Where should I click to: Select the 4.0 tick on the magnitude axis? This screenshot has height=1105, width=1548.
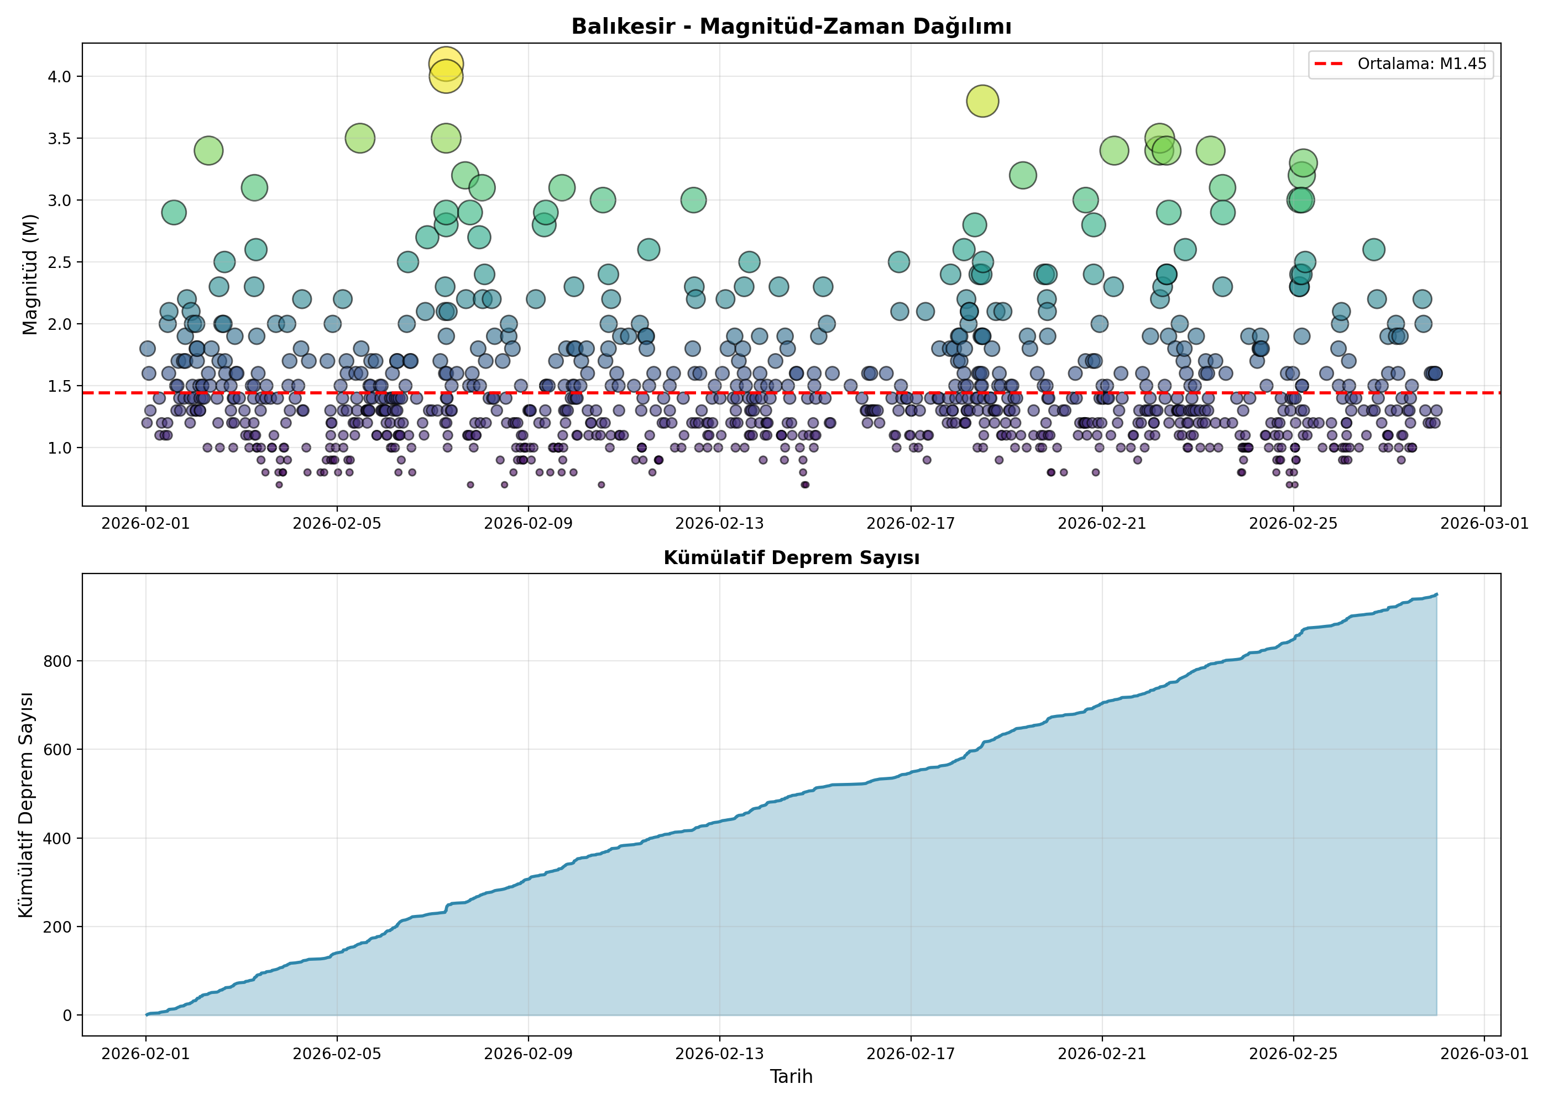[59, 77]
